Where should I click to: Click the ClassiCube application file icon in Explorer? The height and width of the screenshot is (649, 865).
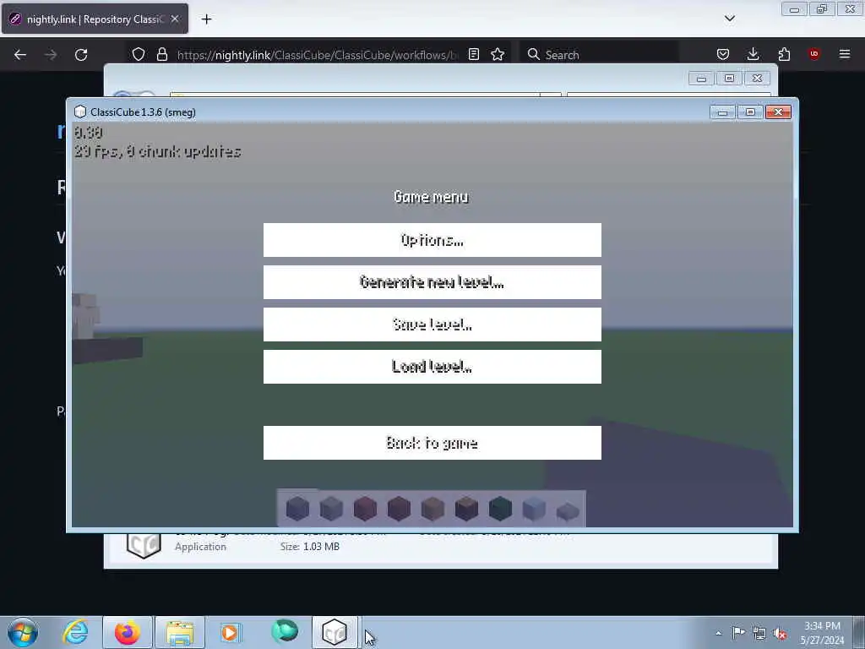click(x=144, y=545)
